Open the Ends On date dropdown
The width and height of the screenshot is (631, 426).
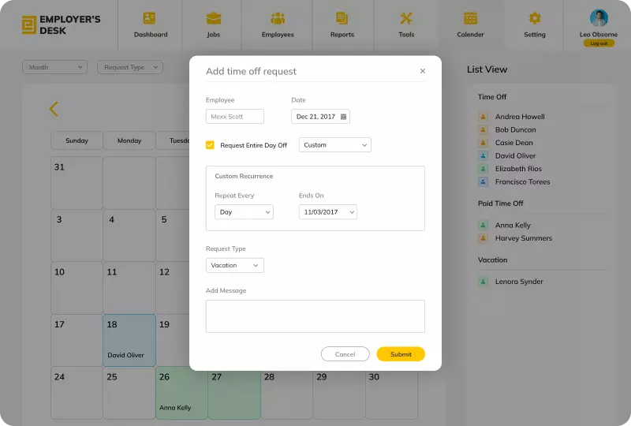click(x=328, y=212)
